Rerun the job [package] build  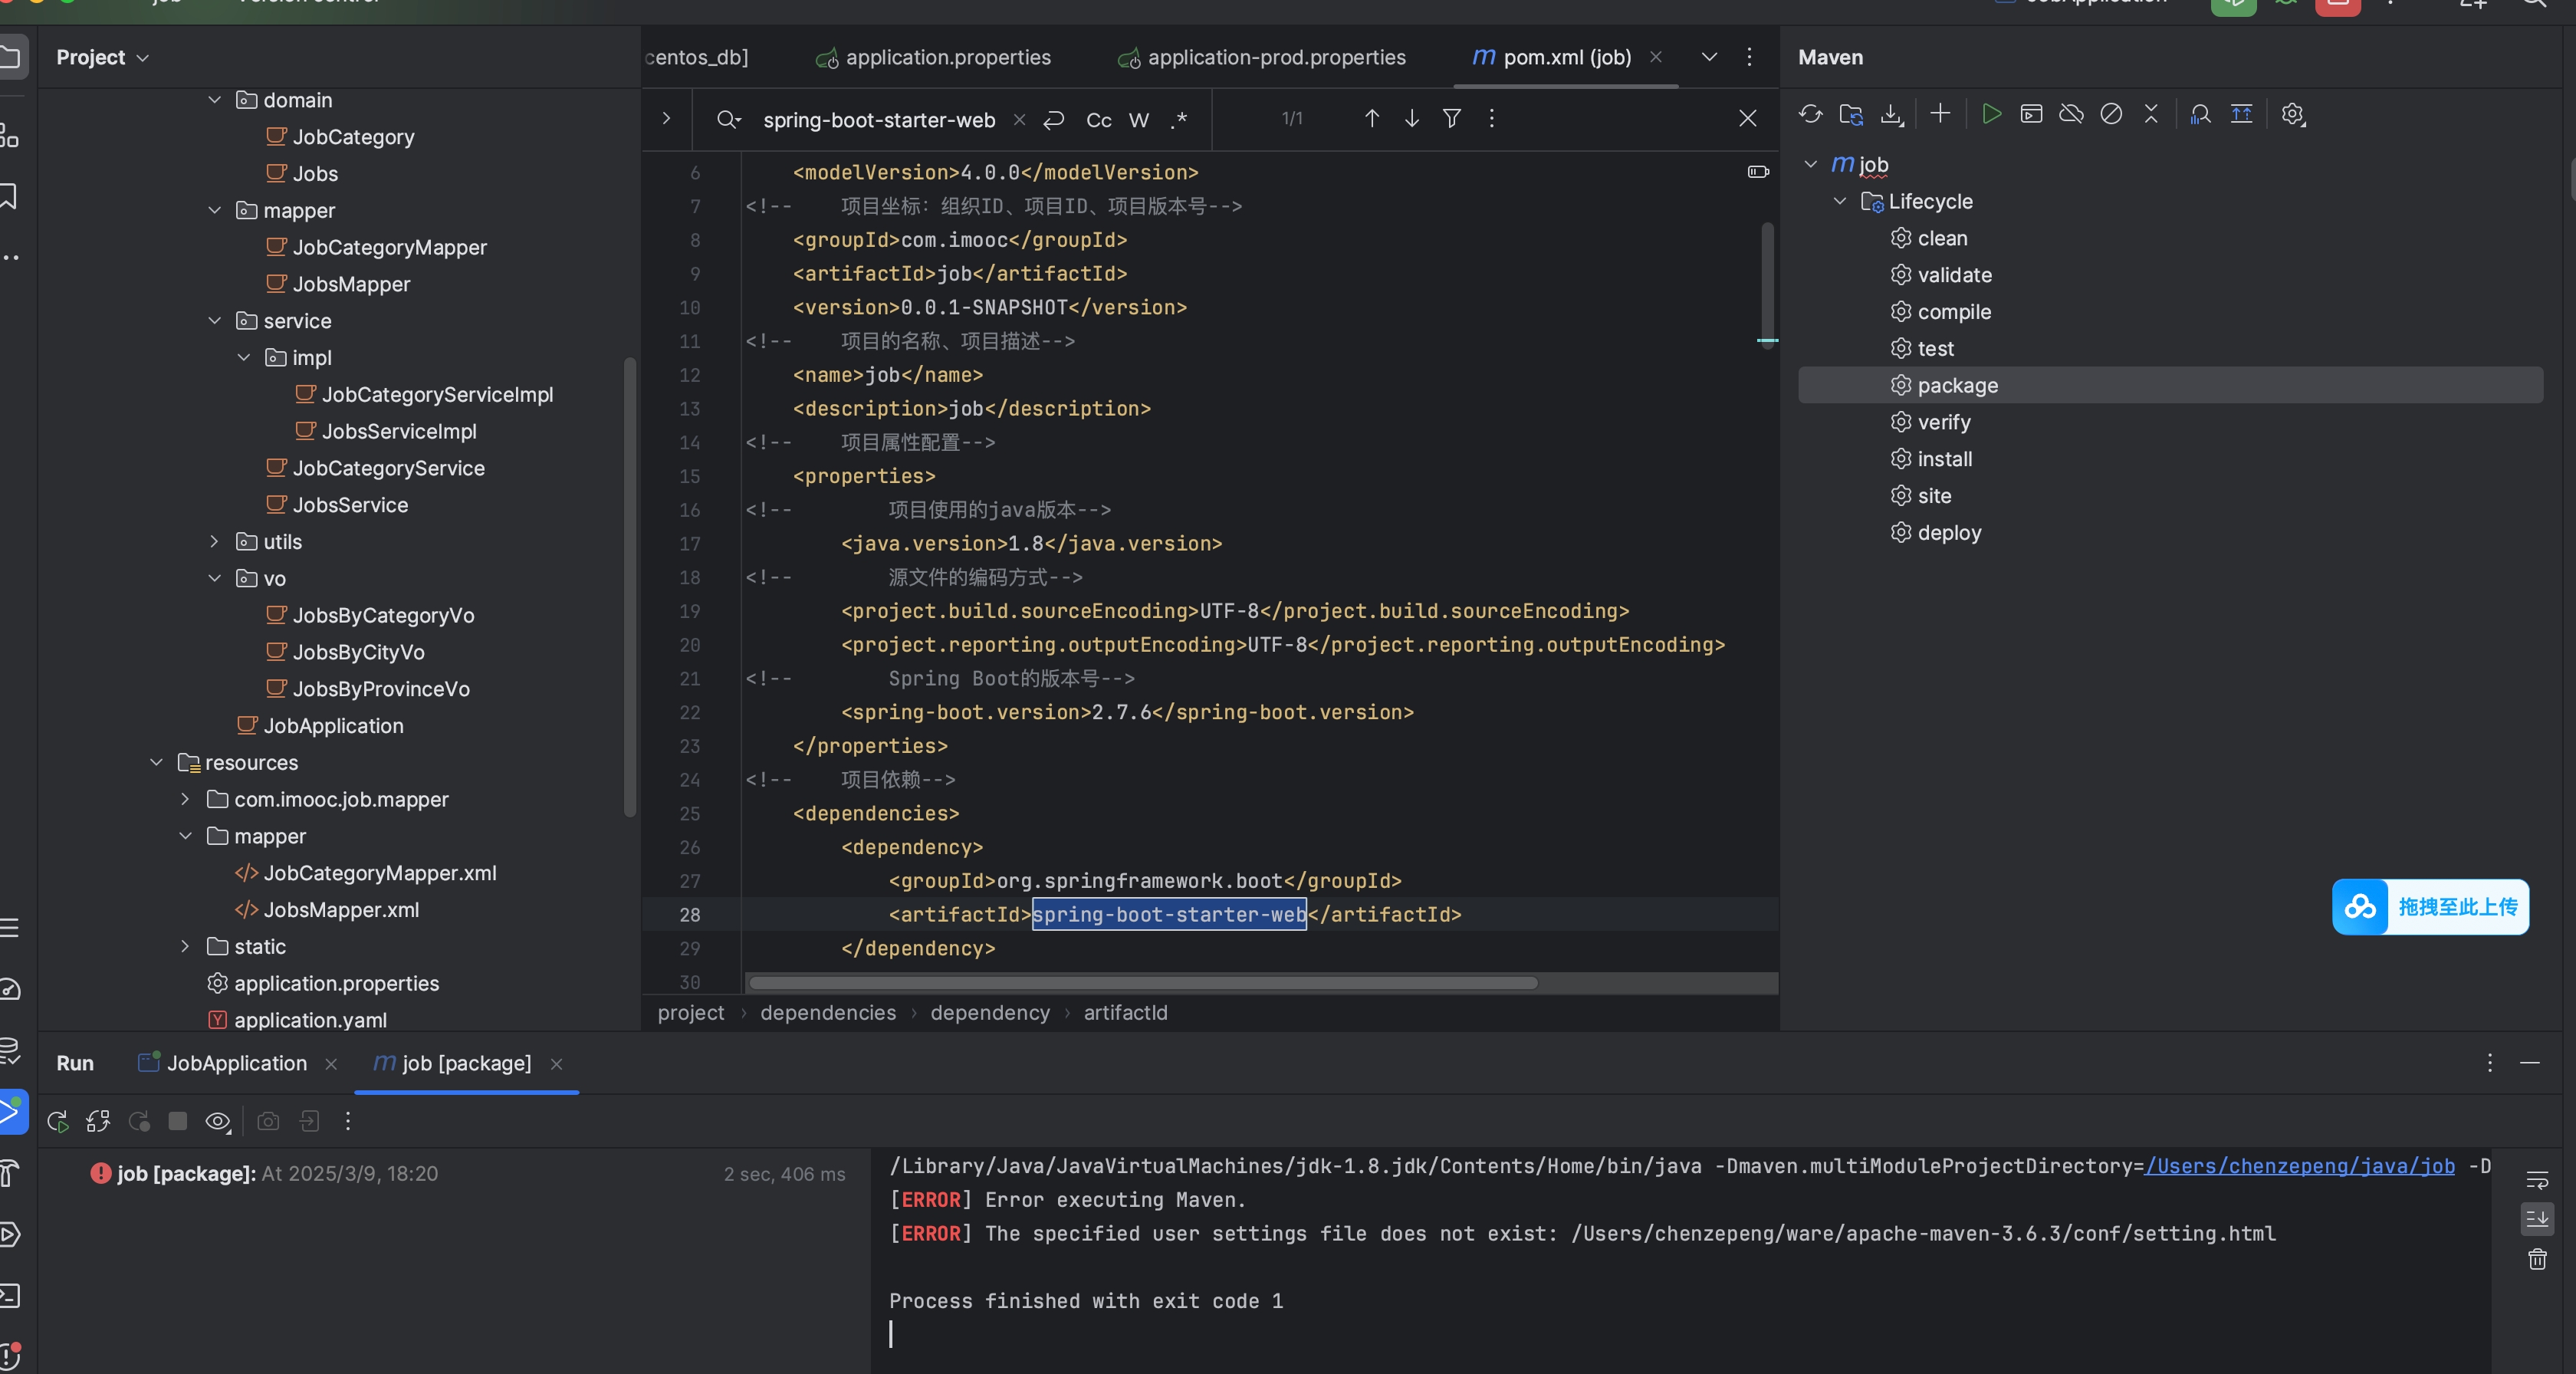coord(58,1121)
